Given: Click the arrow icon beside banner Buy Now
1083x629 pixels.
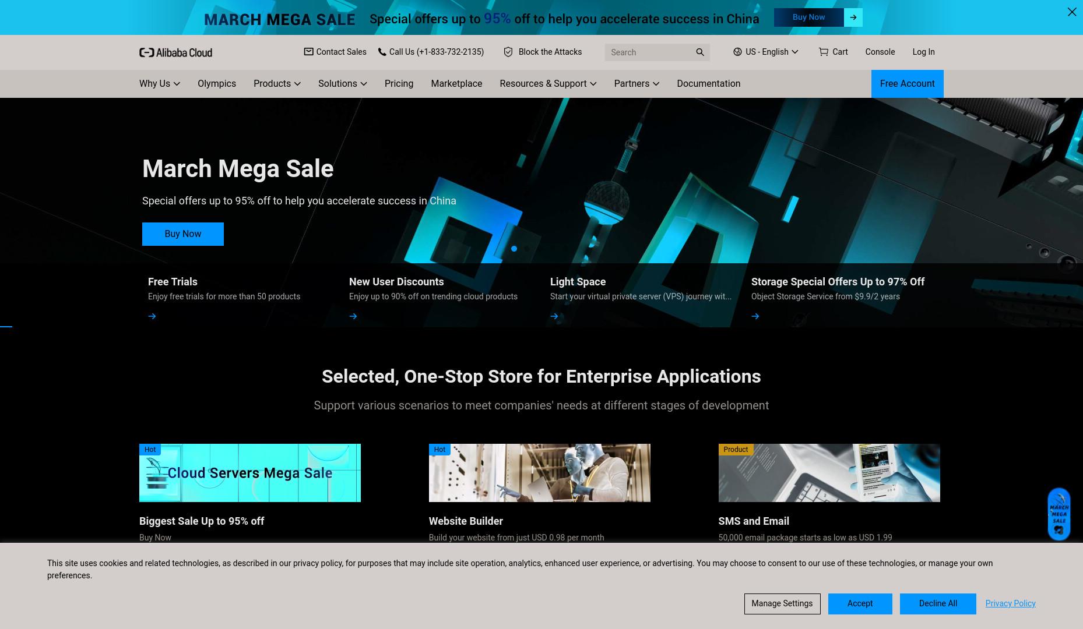Looking at the screenshot, I should coord(853,17).
